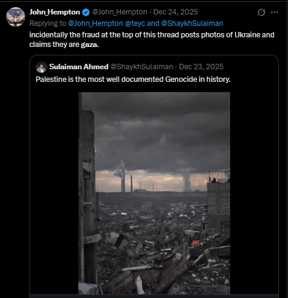
Task: Click the gray @ShaykhSulaiman handle in quote
Action: [x=142, y=67]
